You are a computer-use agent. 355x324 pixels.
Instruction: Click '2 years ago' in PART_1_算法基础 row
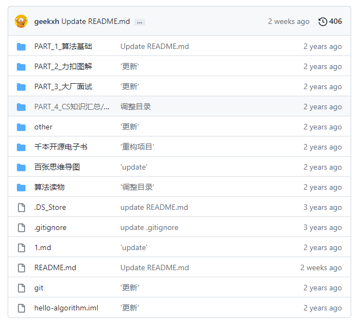pos(322,47)
